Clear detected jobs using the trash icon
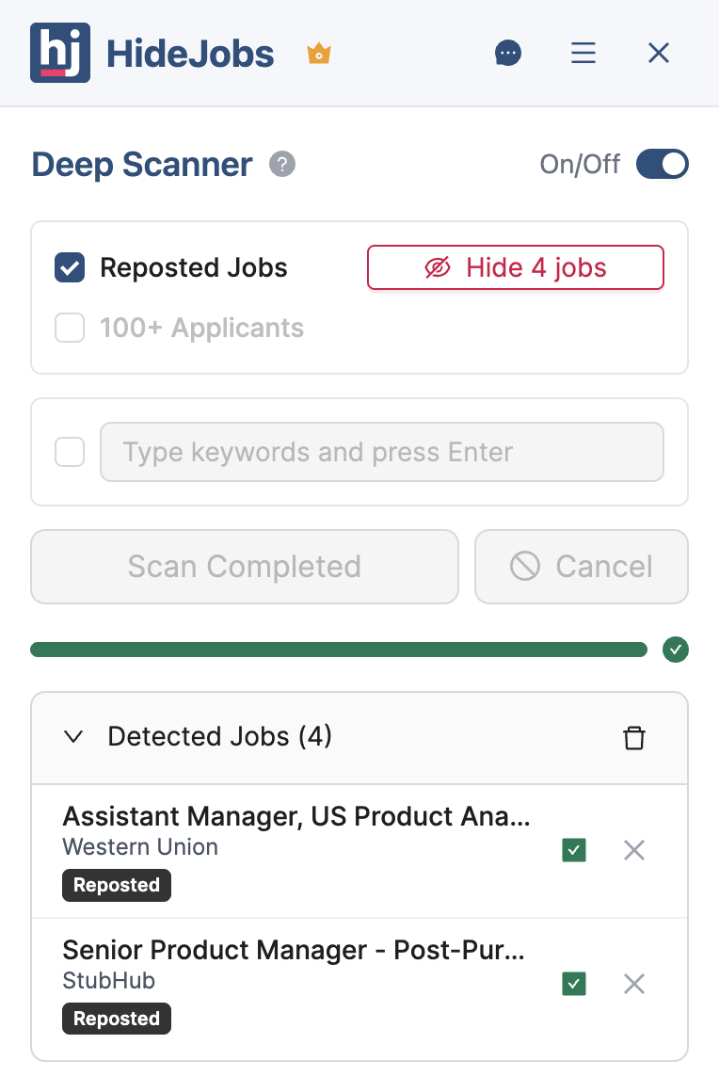Image resolution: width=719 pixels, height=1092 pixels. coord(634,738)
